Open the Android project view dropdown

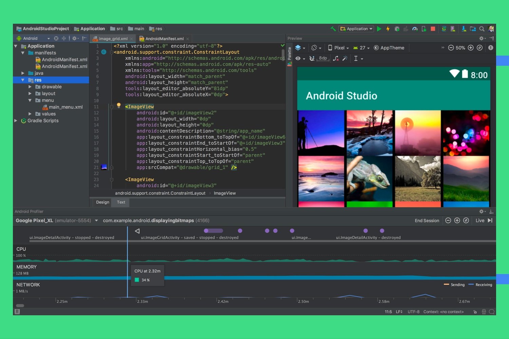(33, 38)
